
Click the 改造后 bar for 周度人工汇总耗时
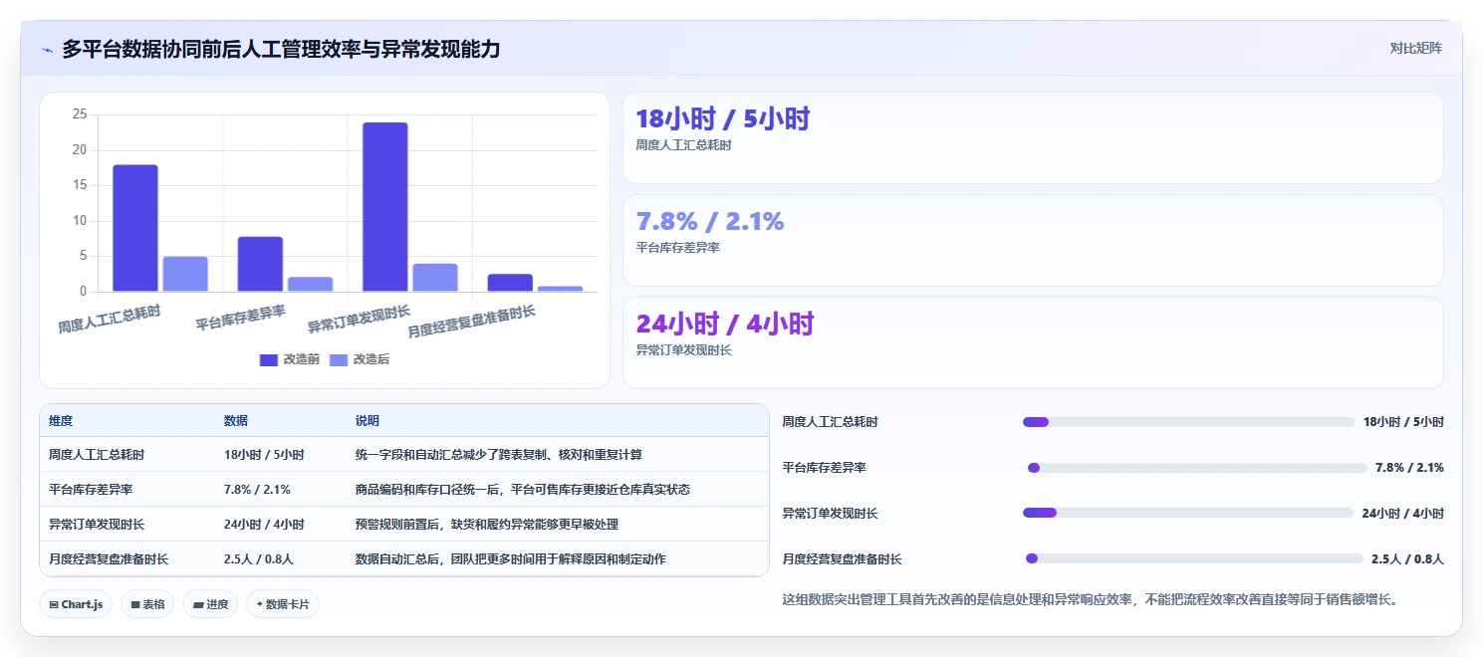pyautogui.click(x=185, y=274)
